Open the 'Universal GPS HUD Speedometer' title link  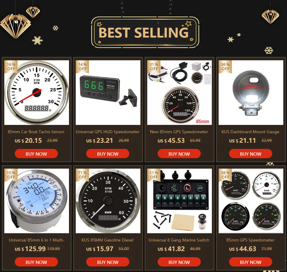click(108, 132)
